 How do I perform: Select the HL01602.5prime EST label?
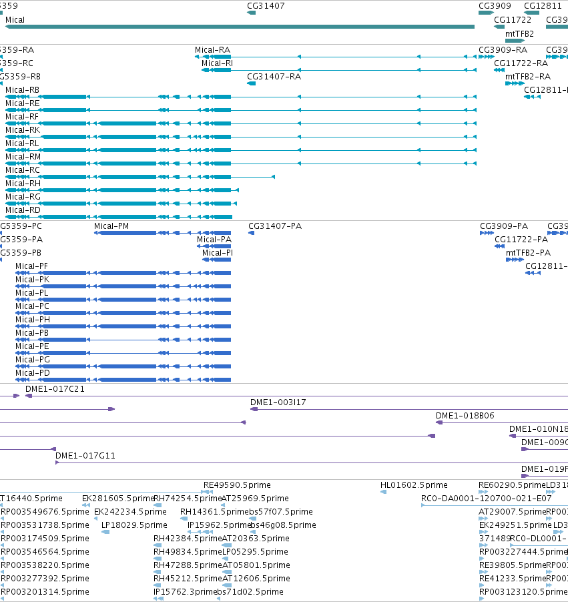click(414, 485)
